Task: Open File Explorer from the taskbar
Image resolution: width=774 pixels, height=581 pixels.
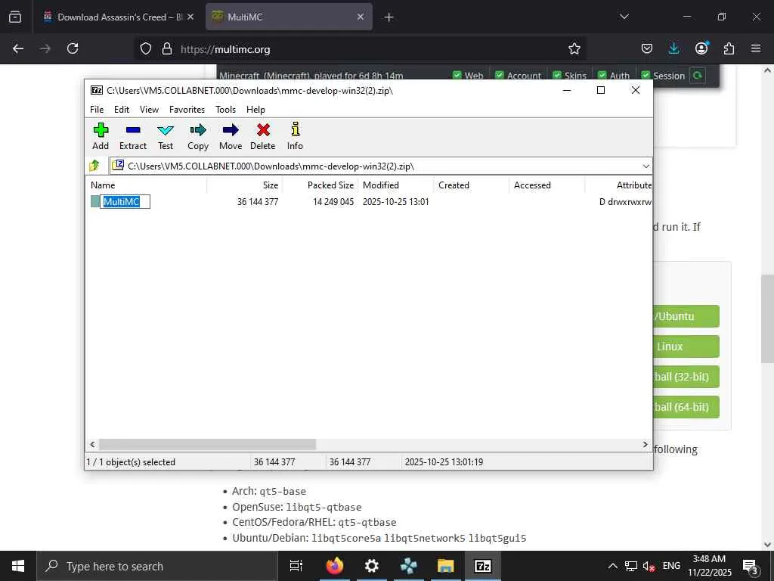Action: [445, 566]
